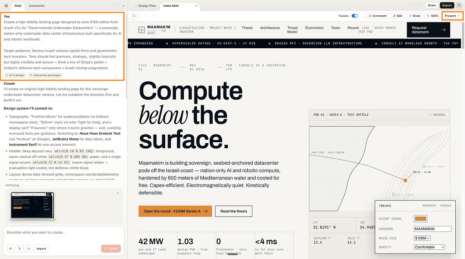
Task: Click the Codename input field
Action: (x=432, y=229)
